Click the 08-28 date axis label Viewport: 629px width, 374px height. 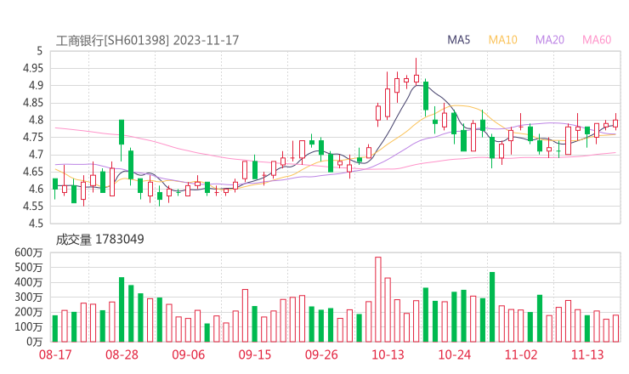pos(122,354)
